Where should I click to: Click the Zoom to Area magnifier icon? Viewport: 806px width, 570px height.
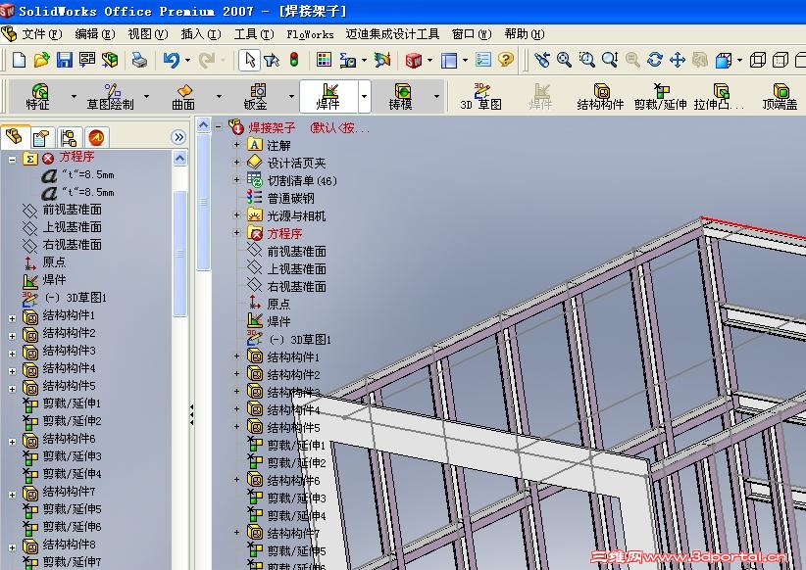click(586, 60)
